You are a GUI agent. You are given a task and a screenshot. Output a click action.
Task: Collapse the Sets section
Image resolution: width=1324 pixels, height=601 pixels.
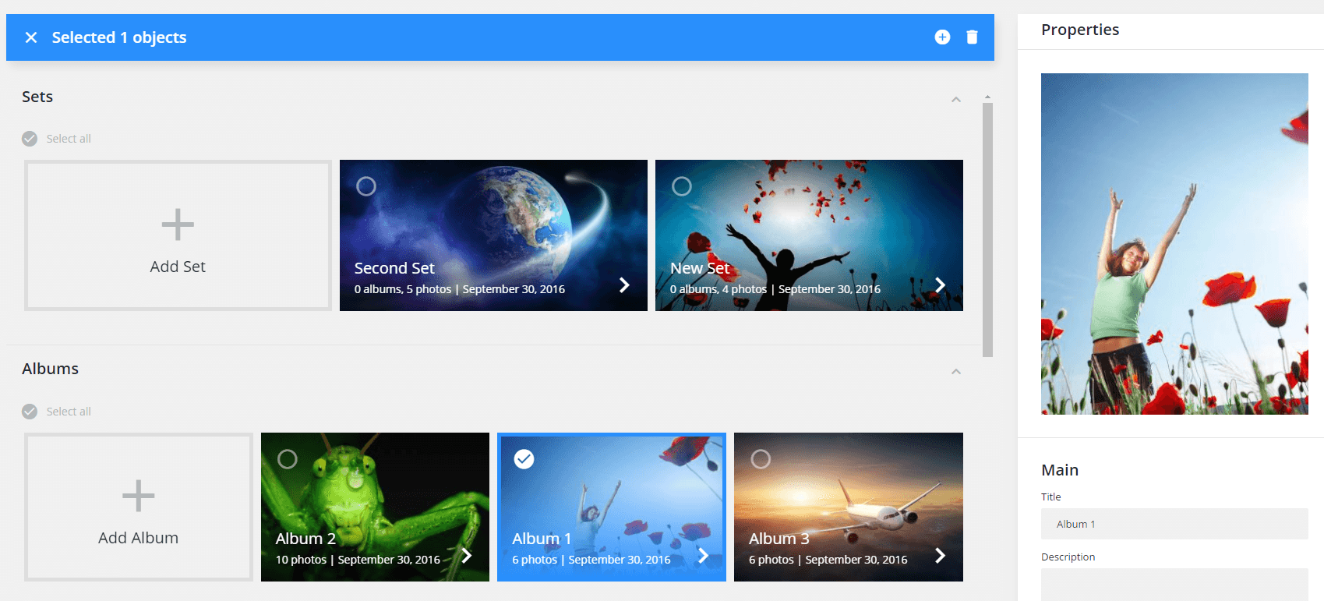(956, 100)
